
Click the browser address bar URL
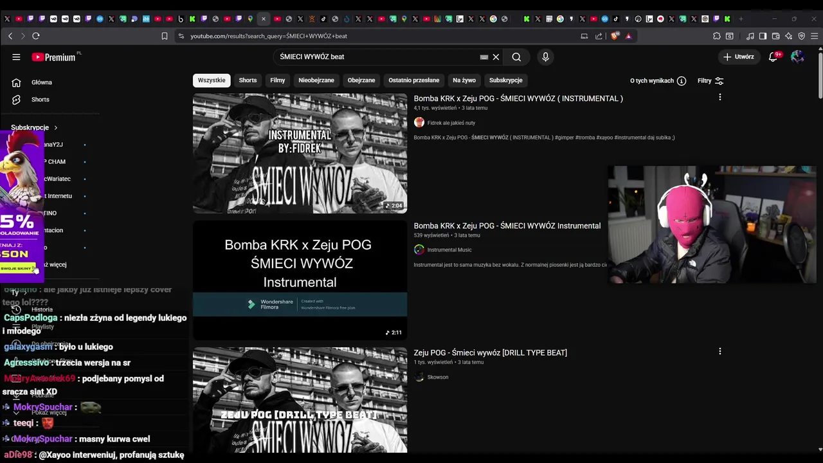tap(269, 36)
